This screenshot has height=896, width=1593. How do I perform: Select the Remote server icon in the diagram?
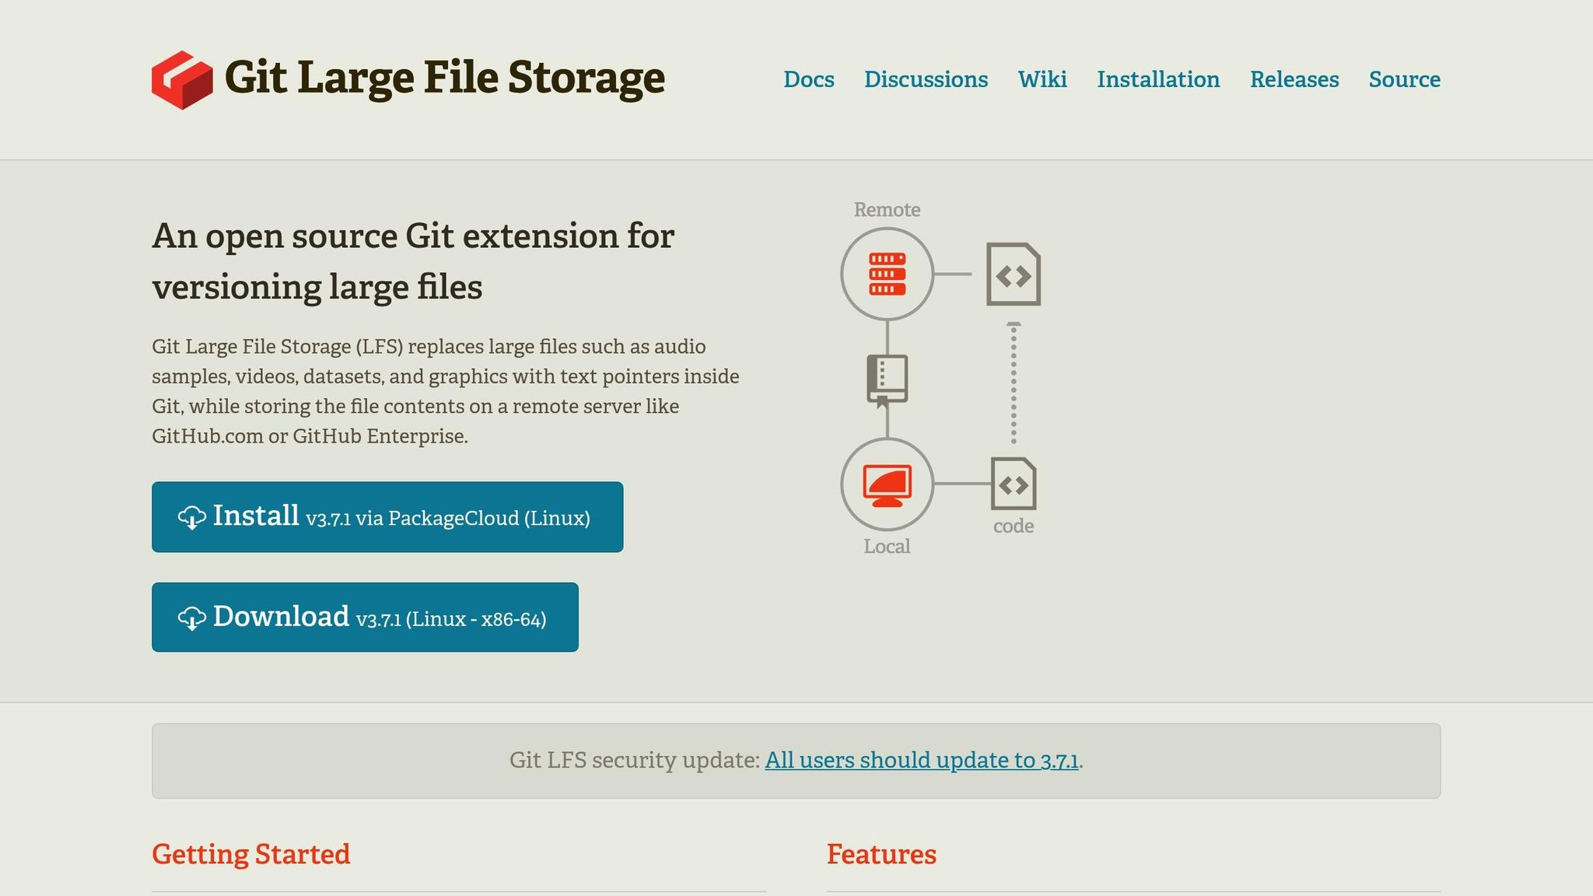click(x=886, y=272)
